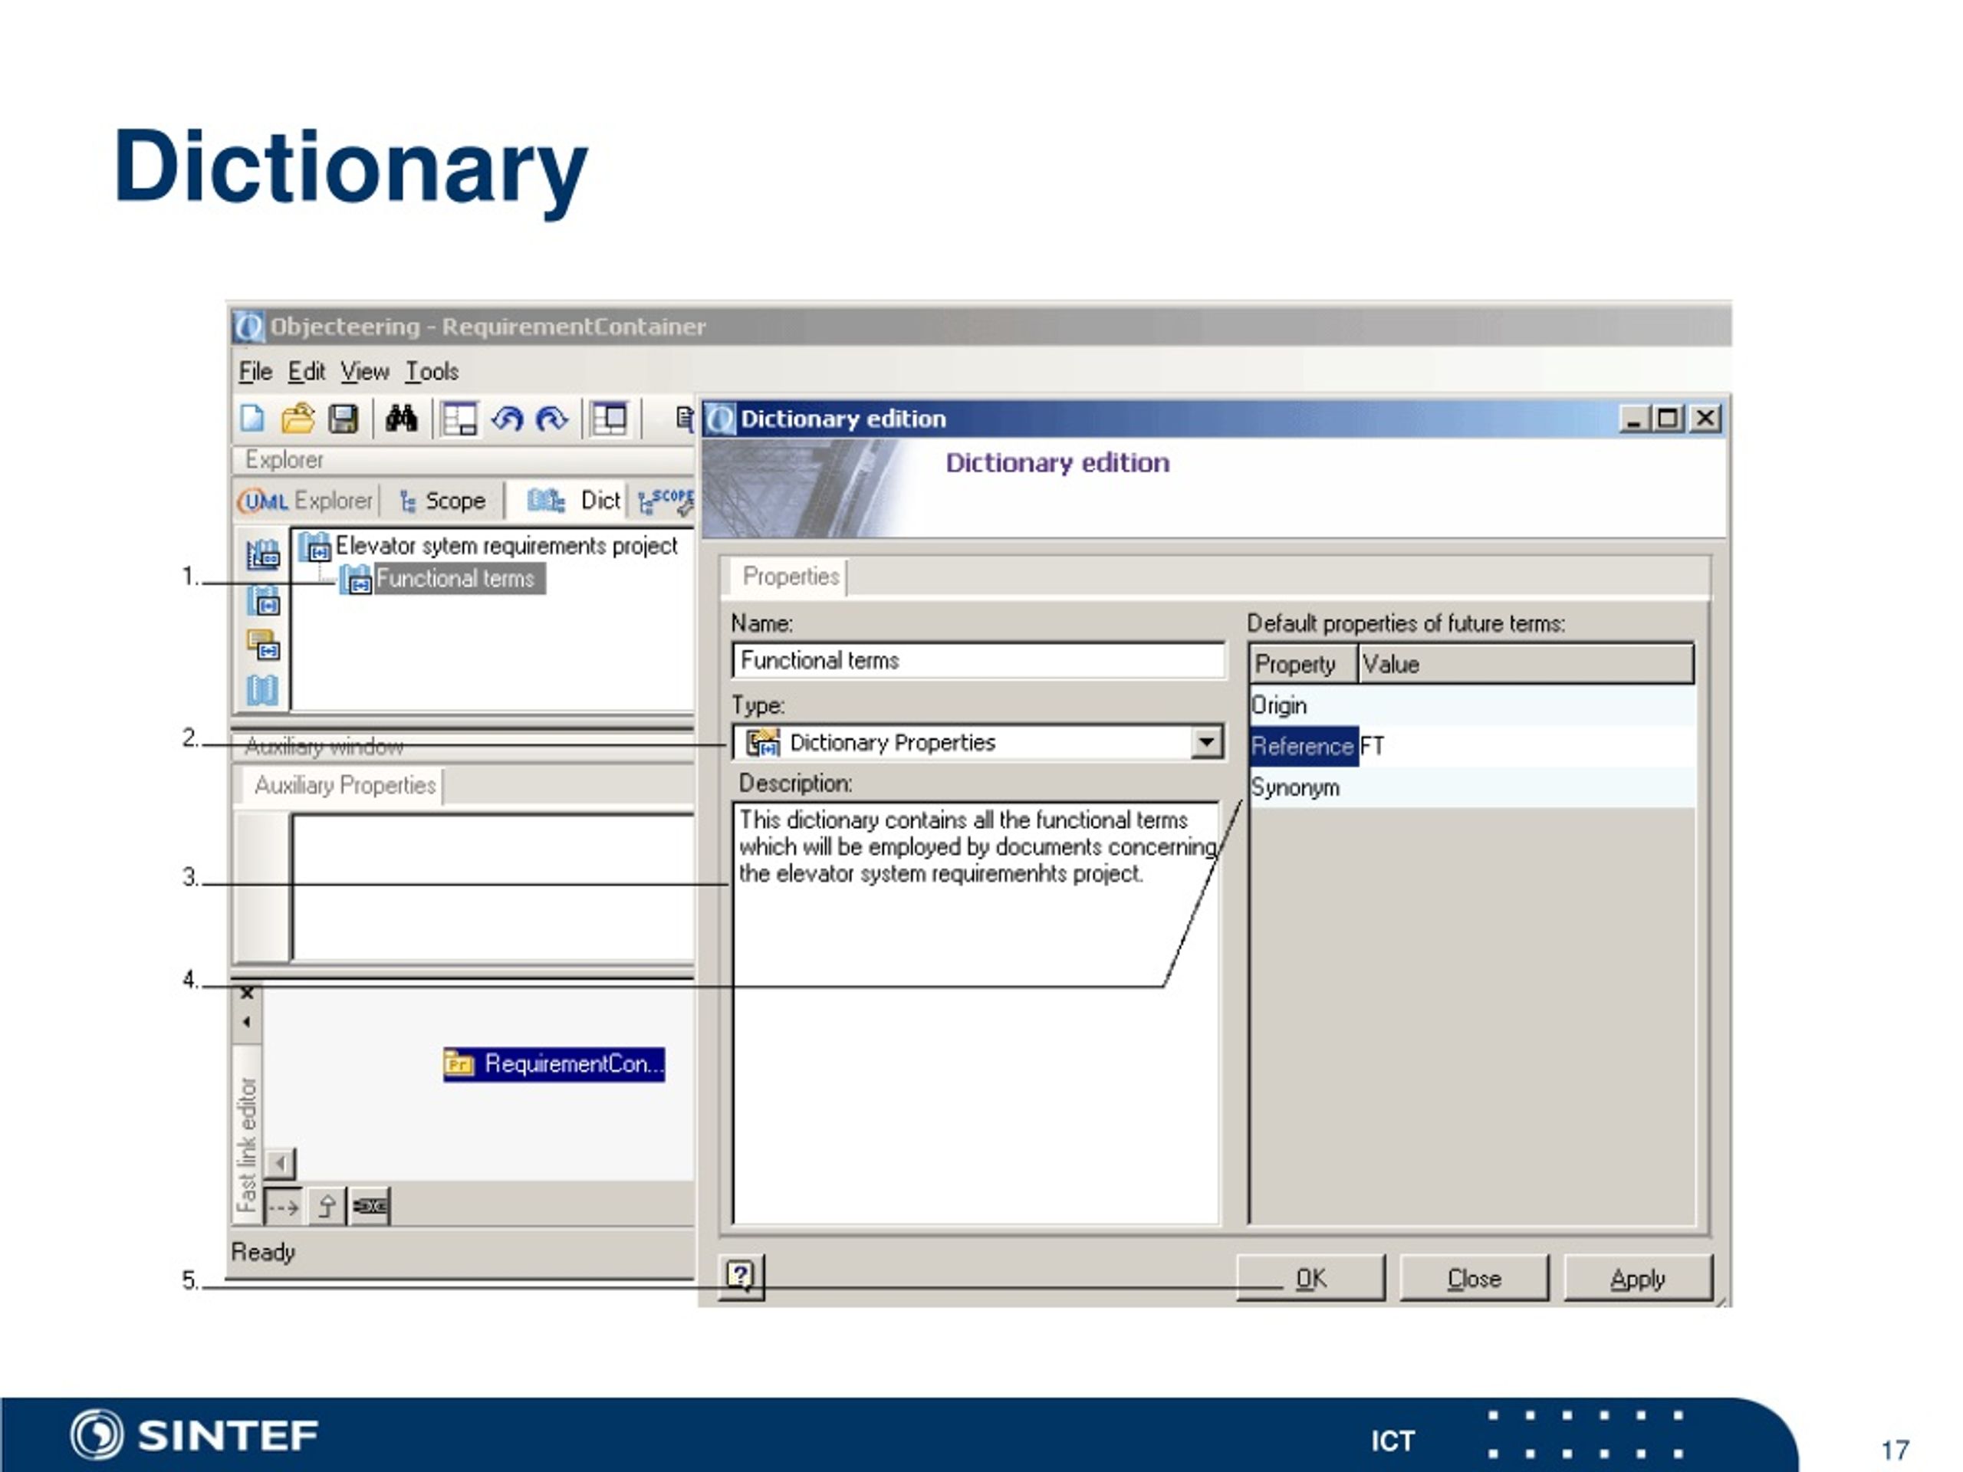This screenshot has height=1472, width=1963.
Task: Click the Apply button
Action: tap(1638, 1278)
